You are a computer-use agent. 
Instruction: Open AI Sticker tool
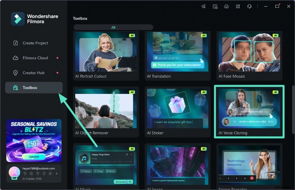[178, 112]
